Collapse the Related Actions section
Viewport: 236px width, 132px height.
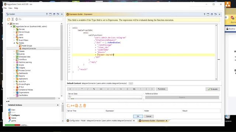coord(58,105)
